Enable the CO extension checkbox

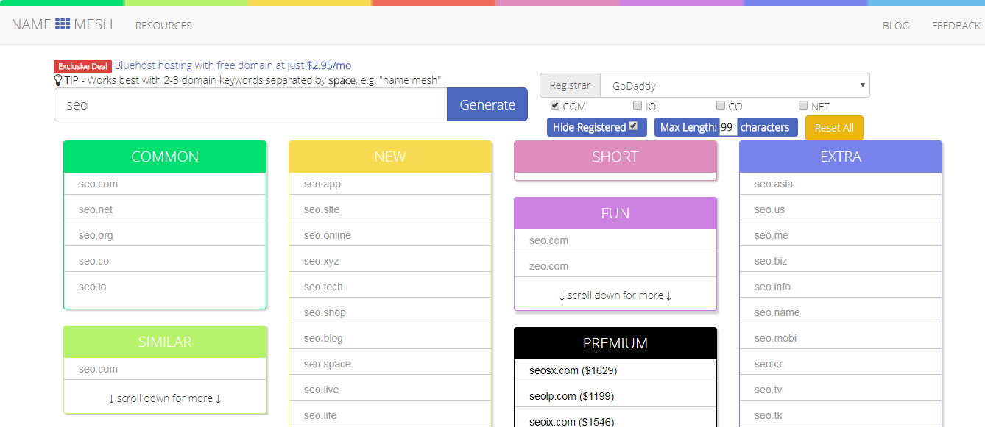click(721, 105)
